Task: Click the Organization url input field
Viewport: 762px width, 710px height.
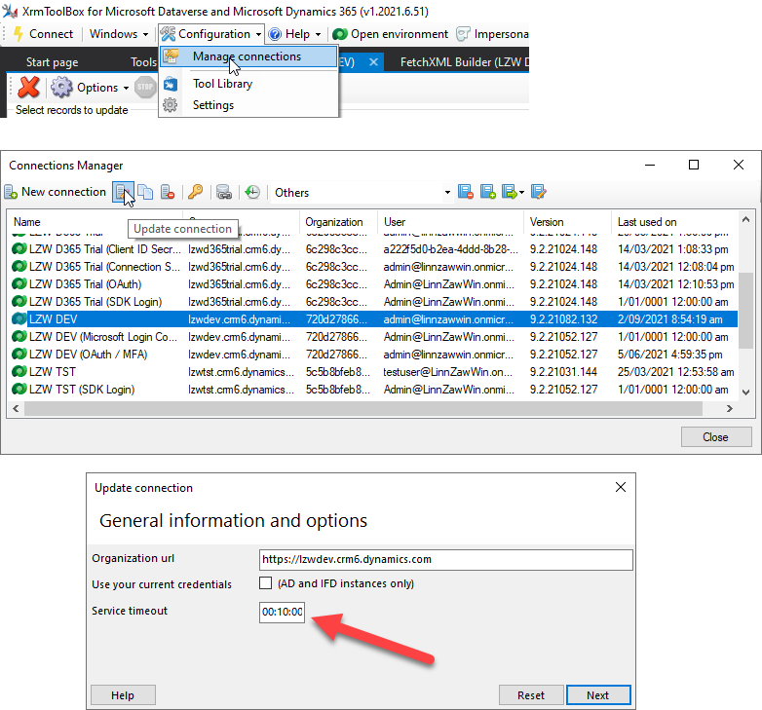Action: pos(445,559)
